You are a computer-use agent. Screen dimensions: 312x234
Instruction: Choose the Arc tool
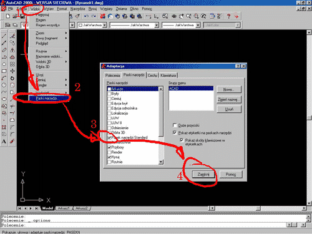click(4, 78)
